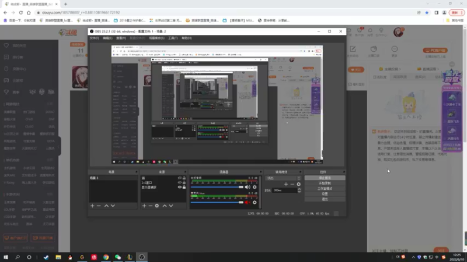Open transition properties gear icon
467x262 pixels.
click(299, 184)
